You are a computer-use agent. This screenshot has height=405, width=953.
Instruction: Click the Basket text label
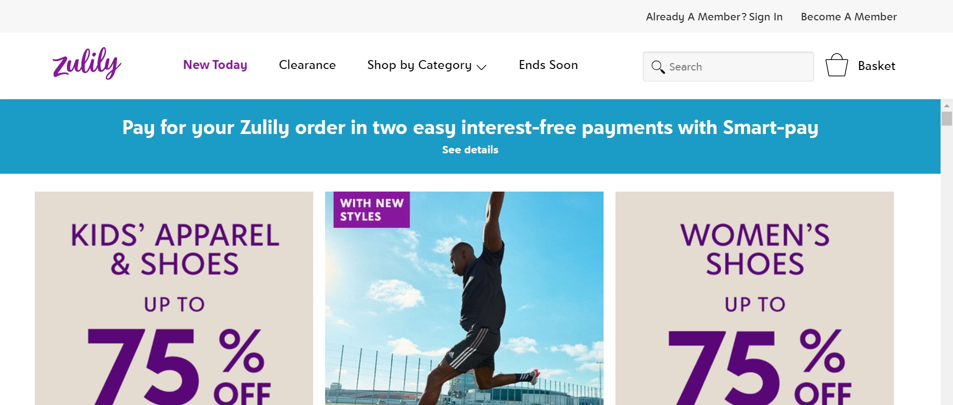click(877, 66)
